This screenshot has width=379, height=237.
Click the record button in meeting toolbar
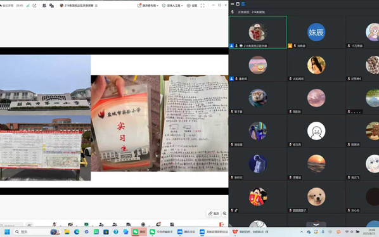[143, 224]
